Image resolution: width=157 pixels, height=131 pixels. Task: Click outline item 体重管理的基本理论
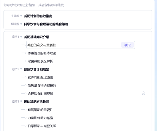click(42, 53)
